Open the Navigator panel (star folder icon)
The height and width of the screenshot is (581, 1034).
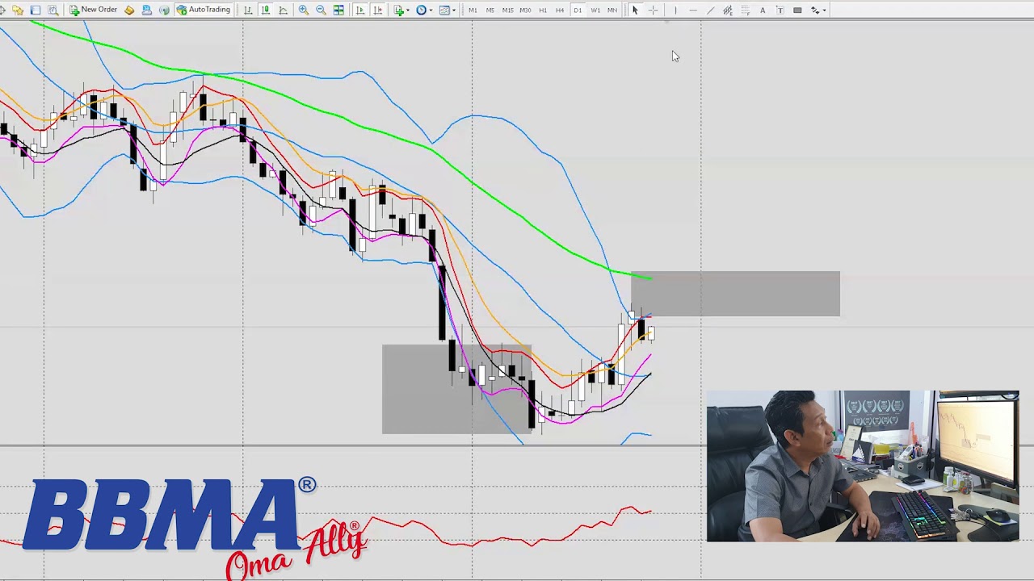click(x=18, y=10)
